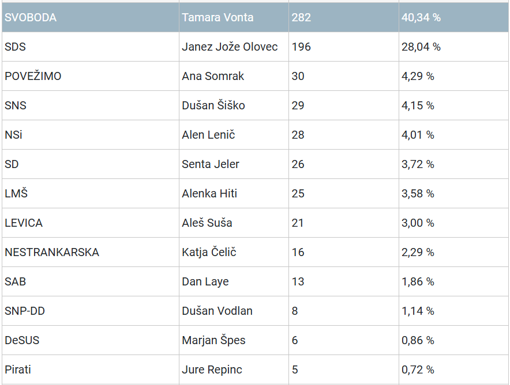This screenshot has height=385, width=510.
Task: Select the Pirati party cell
Action: (x=18, y=369)
